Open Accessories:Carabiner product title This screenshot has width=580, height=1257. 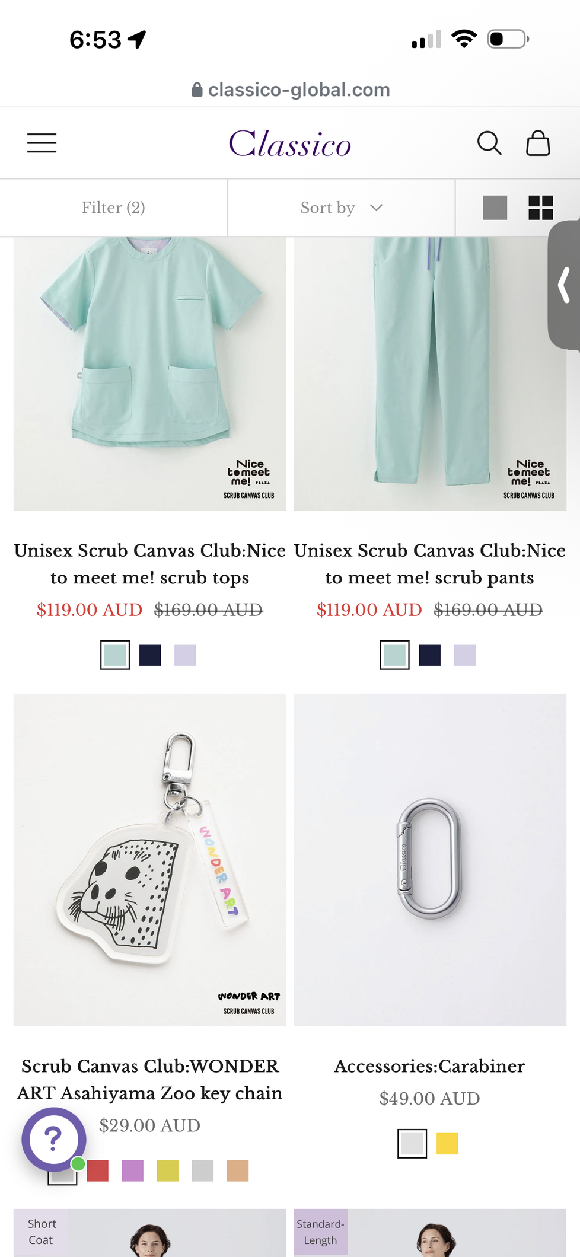click(x=430, y=1066)
